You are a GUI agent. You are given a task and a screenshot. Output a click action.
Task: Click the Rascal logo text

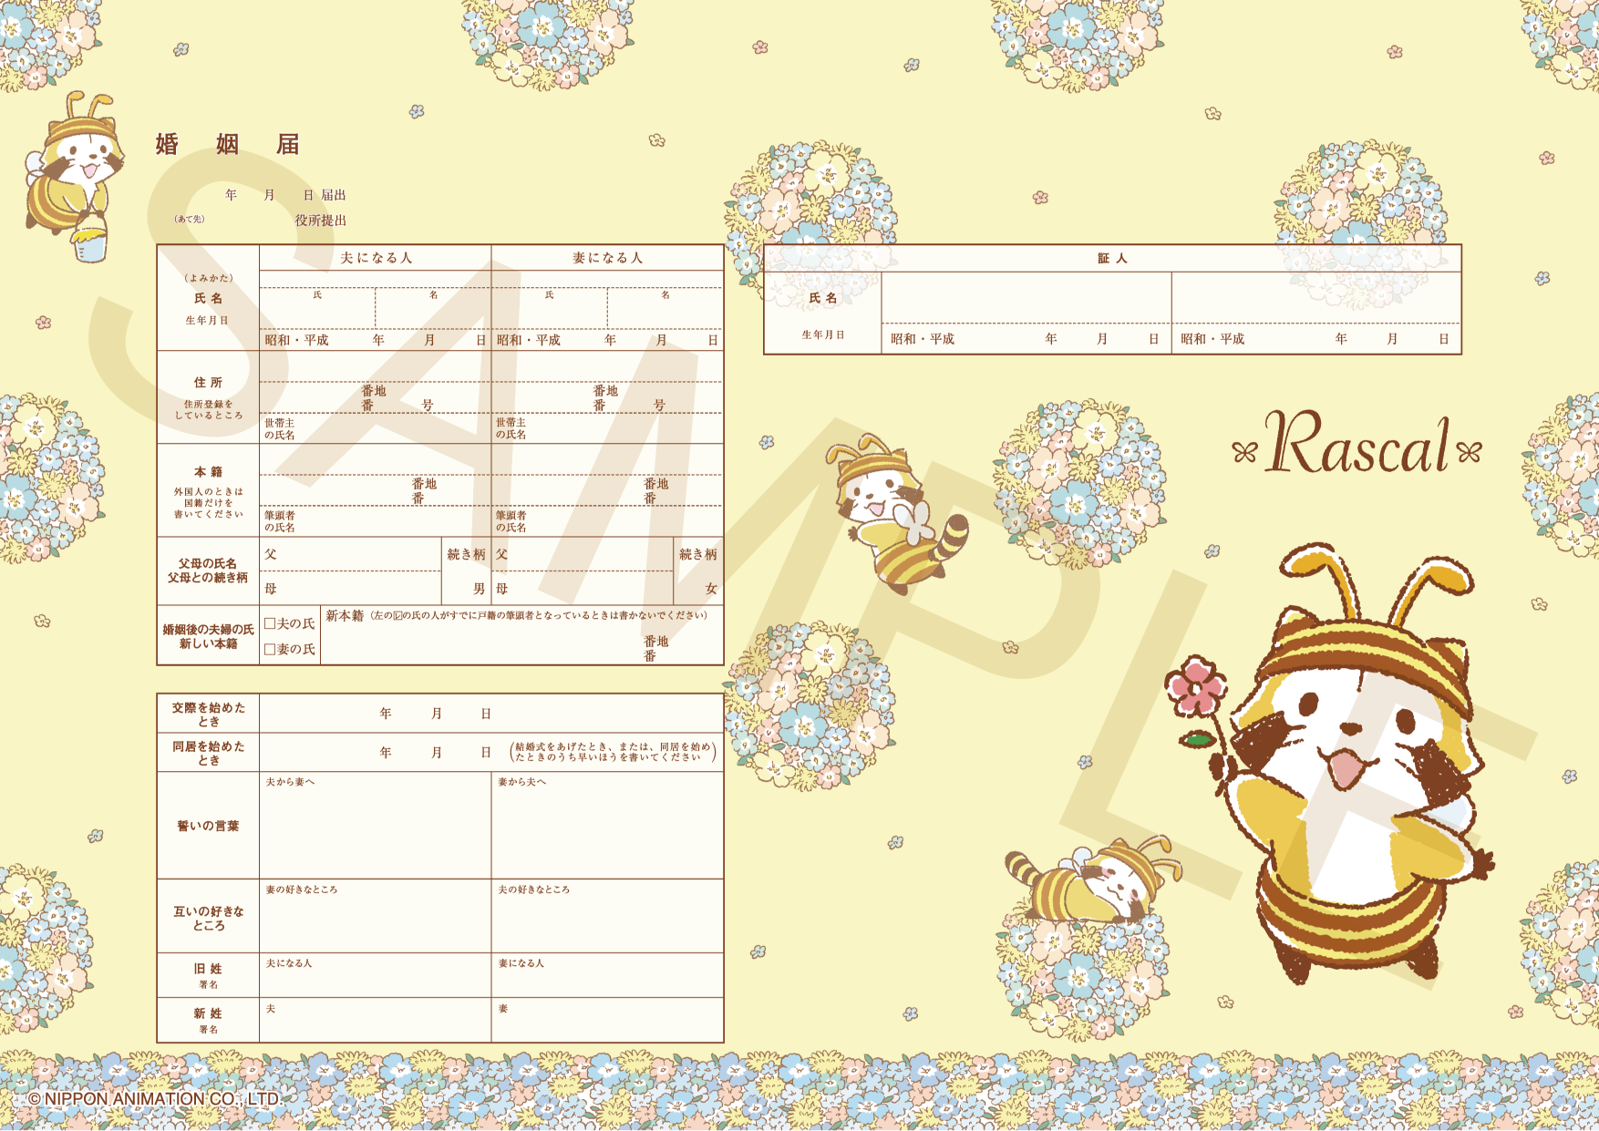(1357, 444)
